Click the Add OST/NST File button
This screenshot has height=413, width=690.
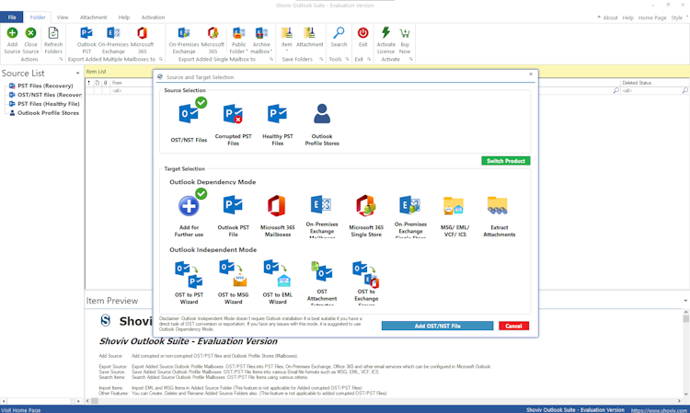437,326
